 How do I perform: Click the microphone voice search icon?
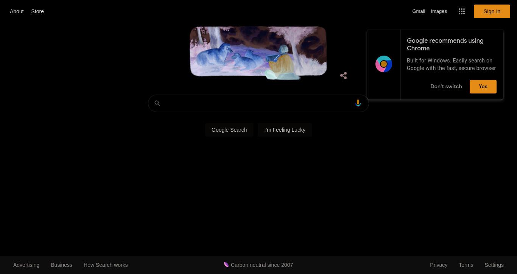pos(358,103)
